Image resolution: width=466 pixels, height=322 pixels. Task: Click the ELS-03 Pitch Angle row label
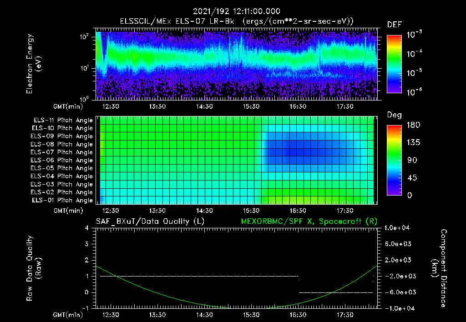61,184
